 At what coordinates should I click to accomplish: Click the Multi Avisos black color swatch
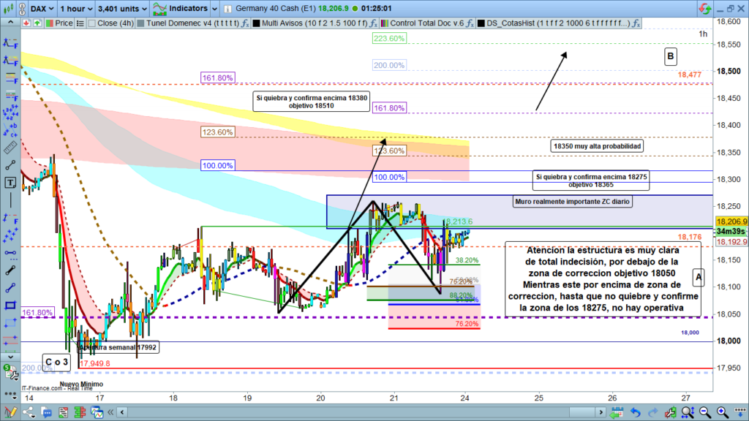point(255,23)
